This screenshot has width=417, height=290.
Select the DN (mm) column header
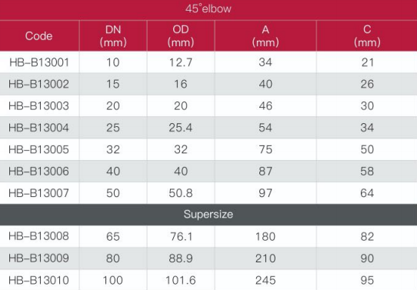click(x=113, y=36)
